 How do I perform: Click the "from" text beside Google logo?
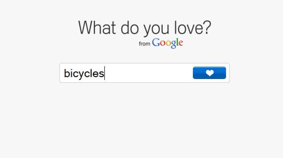(x=144, y=44)
